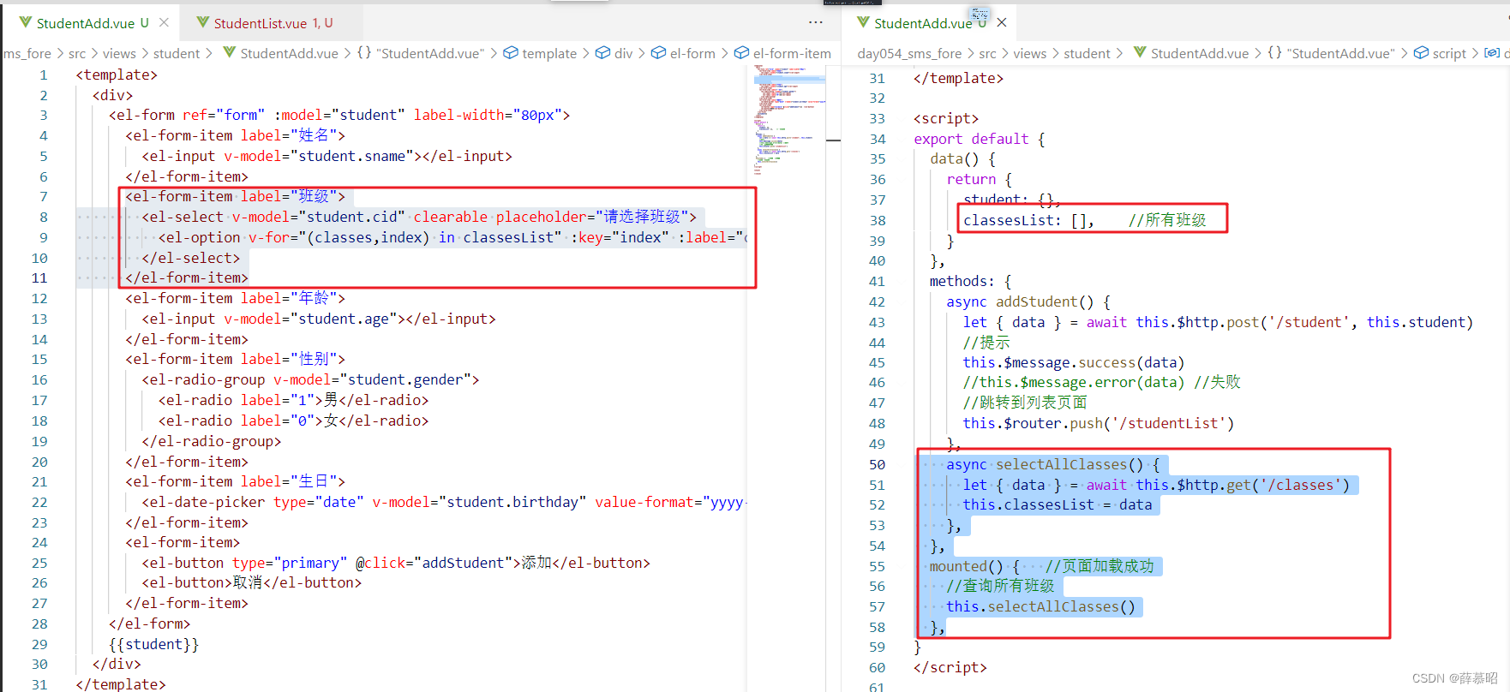This screenshot has height=692, width=1510.
Task: Click the Vue icon in right pane breadcrumb
Action: 1140,53
